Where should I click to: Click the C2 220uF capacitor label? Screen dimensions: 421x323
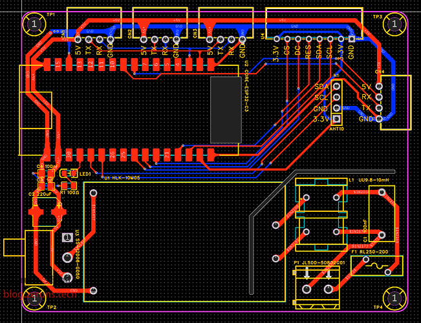click(39, 193)
